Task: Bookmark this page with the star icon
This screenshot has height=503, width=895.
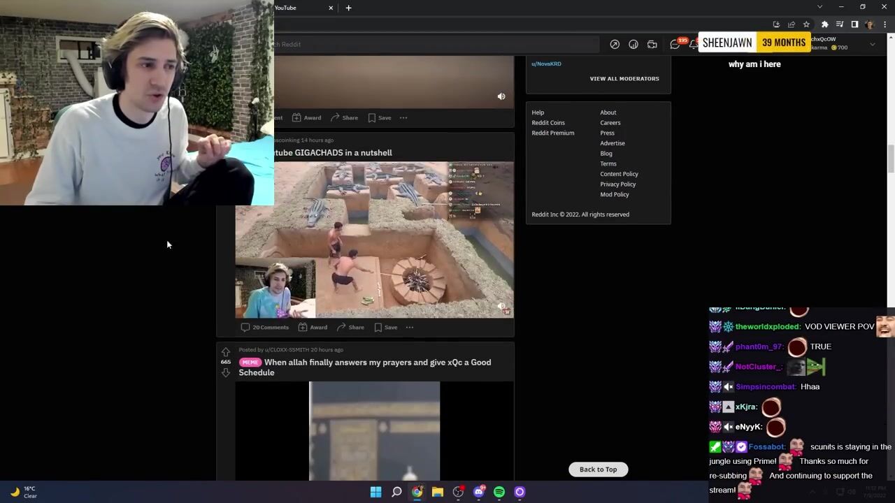Action: coord(806,24)
